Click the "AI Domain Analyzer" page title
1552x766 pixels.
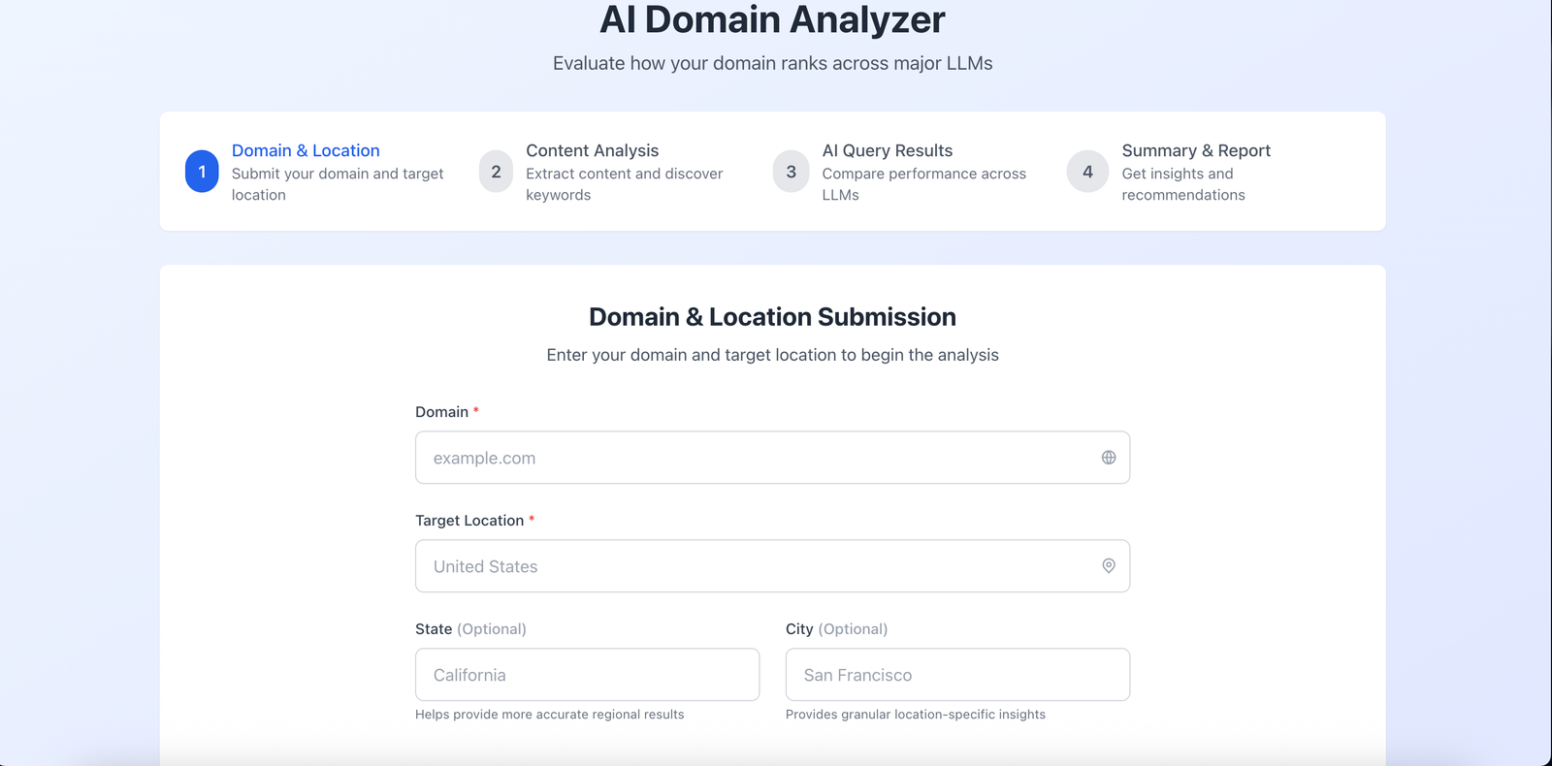(x=772, y=19)
